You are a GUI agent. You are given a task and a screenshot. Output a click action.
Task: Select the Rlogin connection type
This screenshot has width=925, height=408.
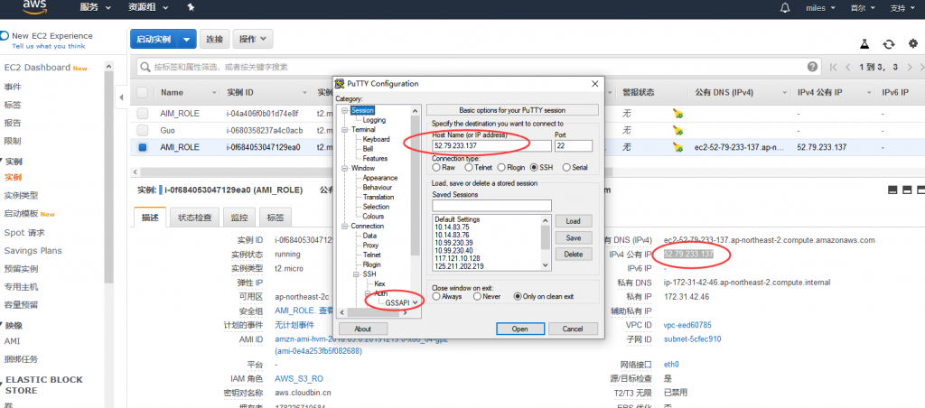pos(500,168)
